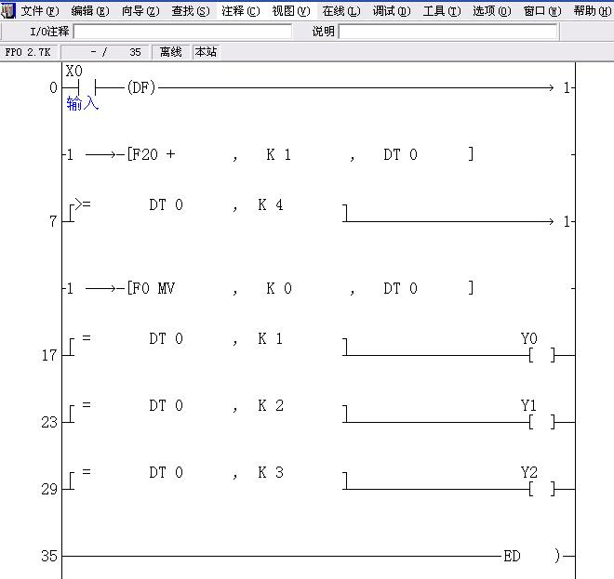The width and height of the screenshot is (614, 579).
Task: Open the 帮助(H) menu
Action: tap(592, 11)
